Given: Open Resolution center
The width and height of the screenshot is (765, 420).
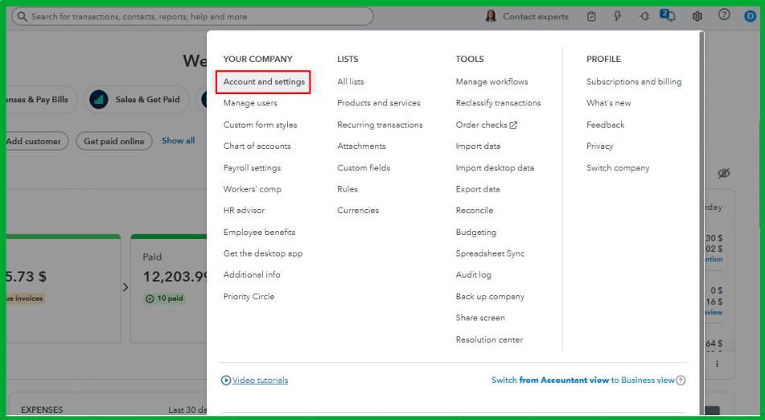Looking at the screenshot, I should (489, 340).
